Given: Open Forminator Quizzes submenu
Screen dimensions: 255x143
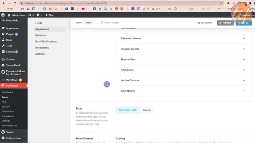Looking at the screenshot, I should pyautogui.click(x=6, y=106).
